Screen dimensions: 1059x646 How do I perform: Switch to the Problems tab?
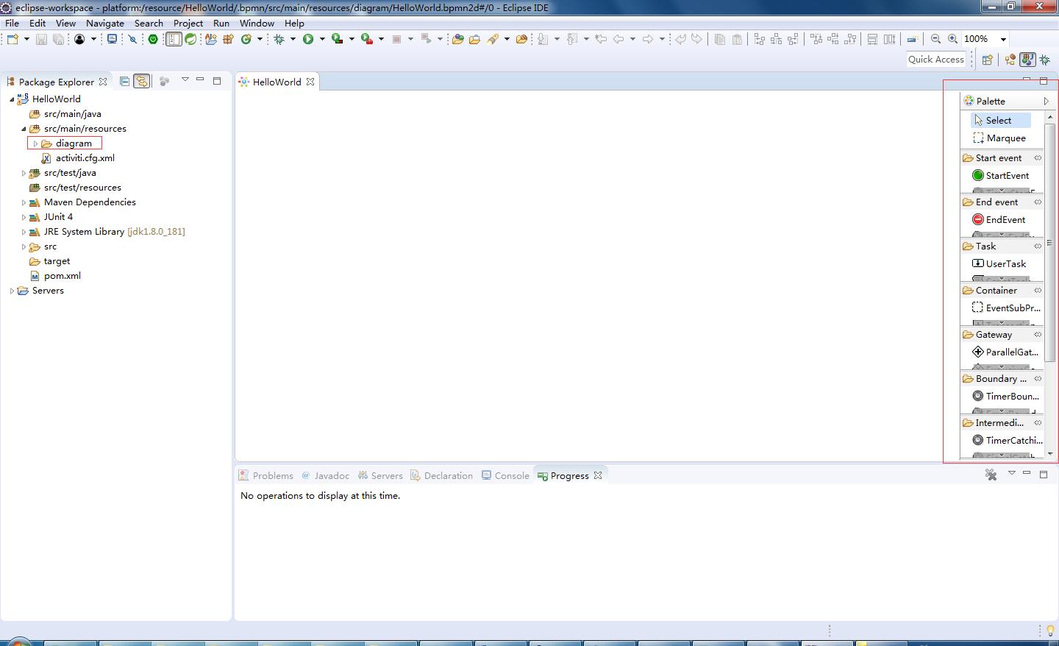pos(266,475)
